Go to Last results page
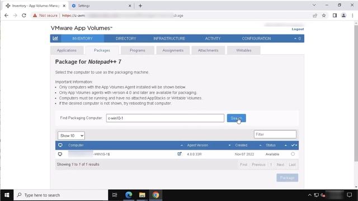The image size is (358, 201). pos(292,165)
